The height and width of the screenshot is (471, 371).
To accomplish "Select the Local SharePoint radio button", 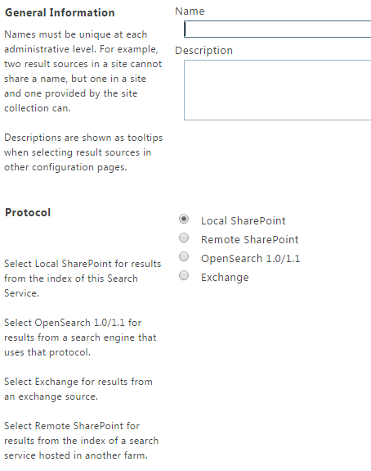I will [184, 219].
